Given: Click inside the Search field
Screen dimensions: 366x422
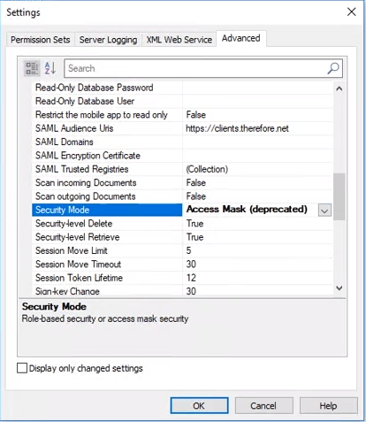Looking at the screenshot, I should click(194, 68).
